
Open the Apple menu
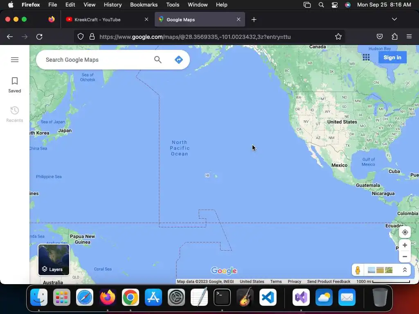pyautogui.click(x=11, y=5)
